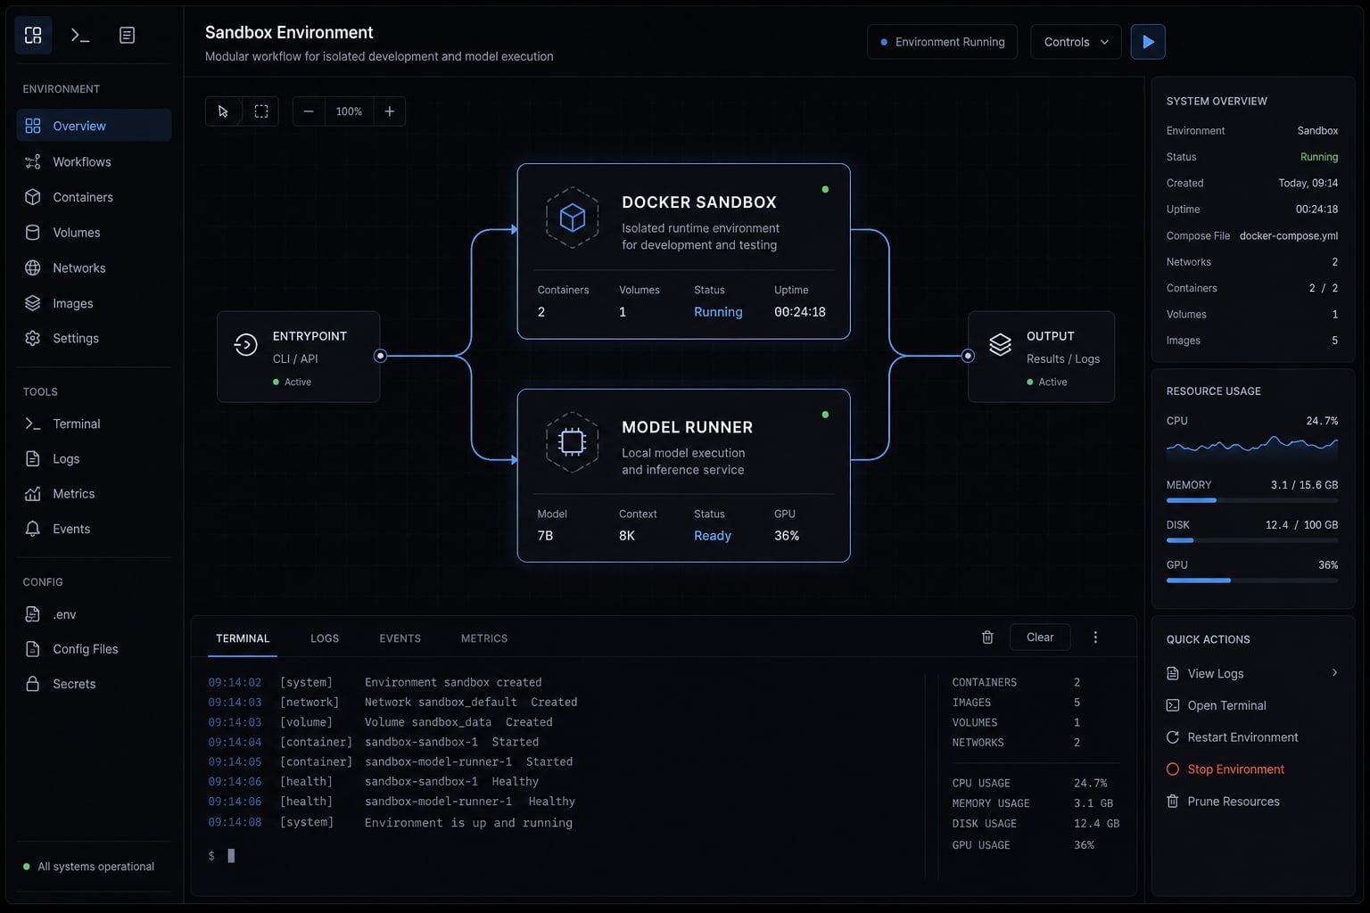
Task: Open Config Files item
Action: 94,649
